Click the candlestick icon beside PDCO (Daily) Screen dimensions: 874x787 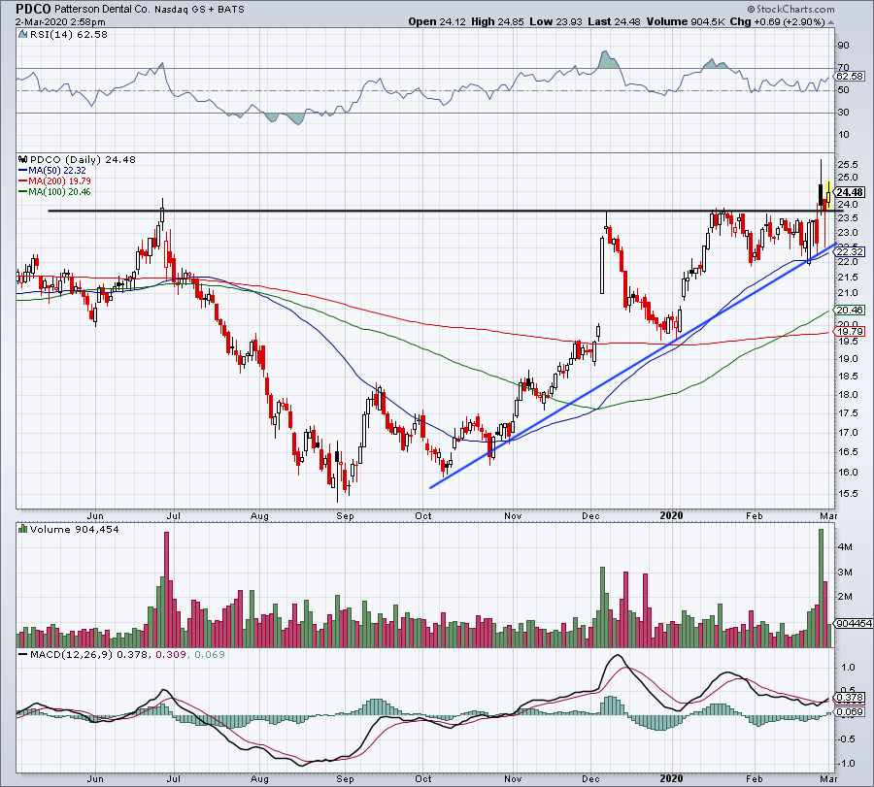(23, 160)
